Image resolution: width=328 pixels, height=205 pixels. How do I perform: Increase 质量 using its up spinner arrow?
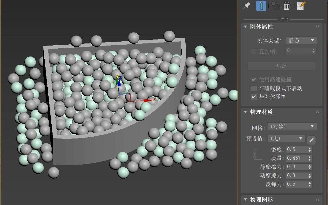(x=310, y=157)
